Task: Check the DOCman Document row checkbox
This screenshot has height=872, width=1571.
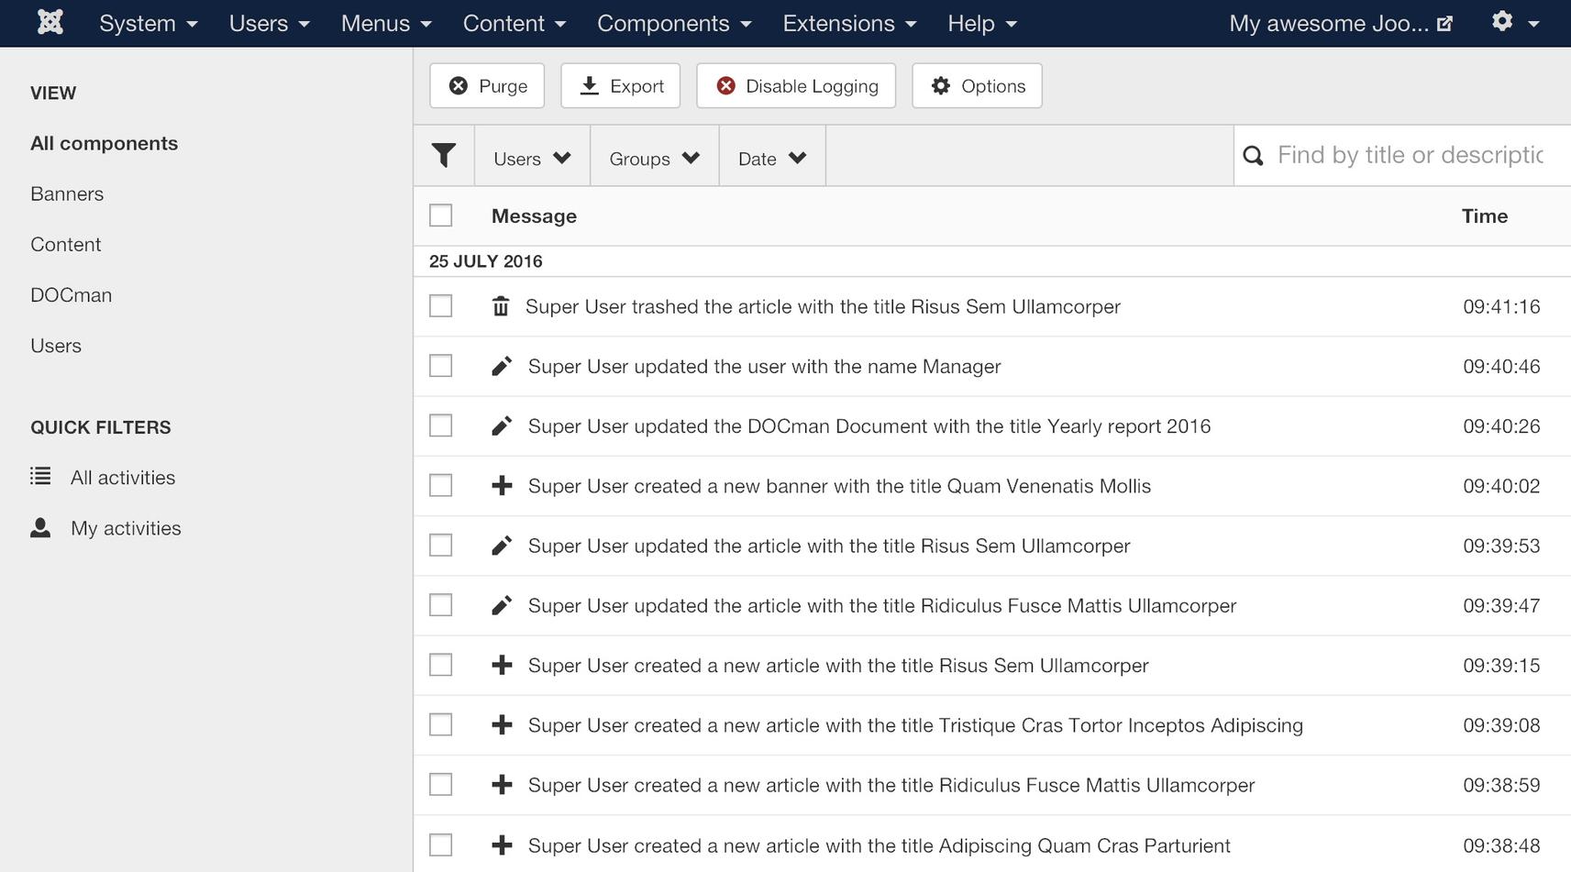Action: tap(441, 425)
